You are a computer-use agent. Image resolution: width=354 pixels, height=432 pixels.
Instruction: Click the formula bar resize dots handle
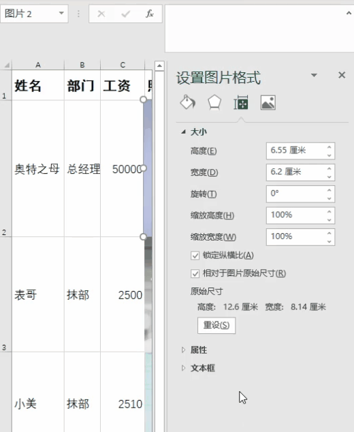click(x=78, y=14)
